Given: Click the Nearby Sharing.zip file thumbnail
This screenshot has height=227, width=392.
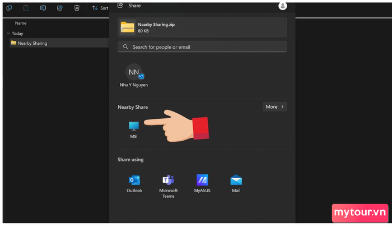Looking at the screenshot, I should tap(127, 27).
